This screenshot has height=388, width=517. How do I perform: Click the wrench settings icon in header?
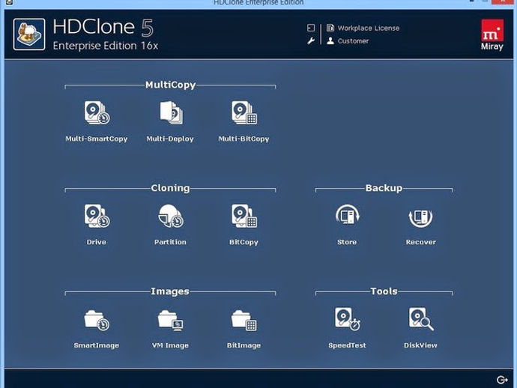click(311, 41)
